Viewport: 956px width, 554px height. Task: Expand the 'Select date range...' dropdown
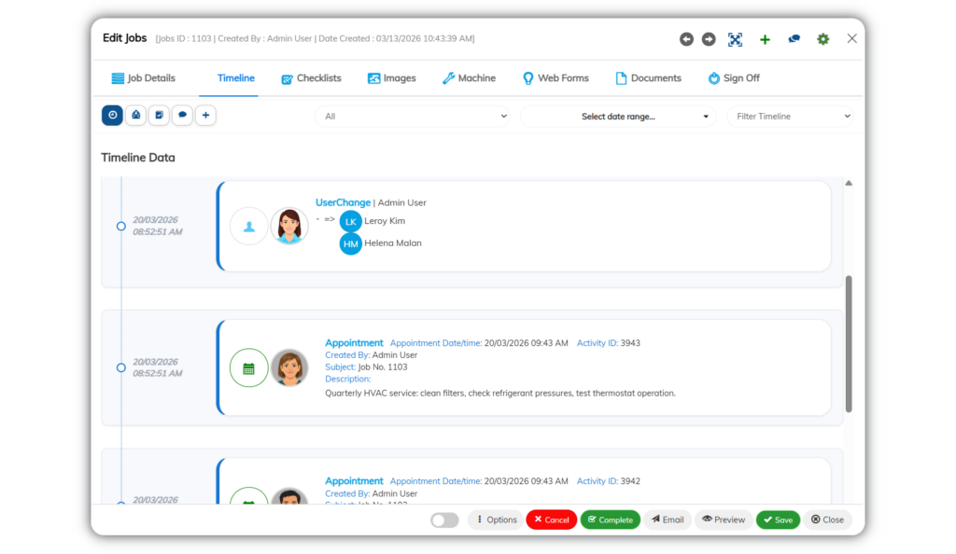[618, 117]
